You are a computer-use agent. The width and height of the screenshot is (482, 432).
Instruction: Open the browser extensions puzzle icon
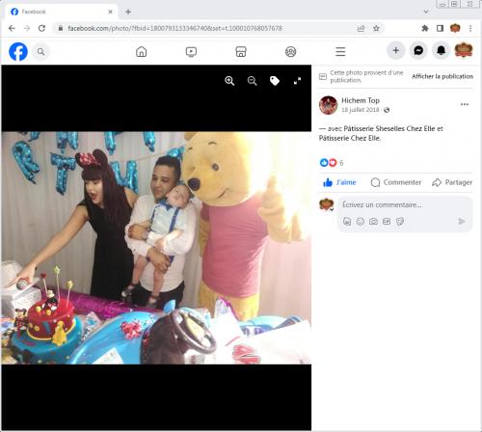click(x=425, y=28)
